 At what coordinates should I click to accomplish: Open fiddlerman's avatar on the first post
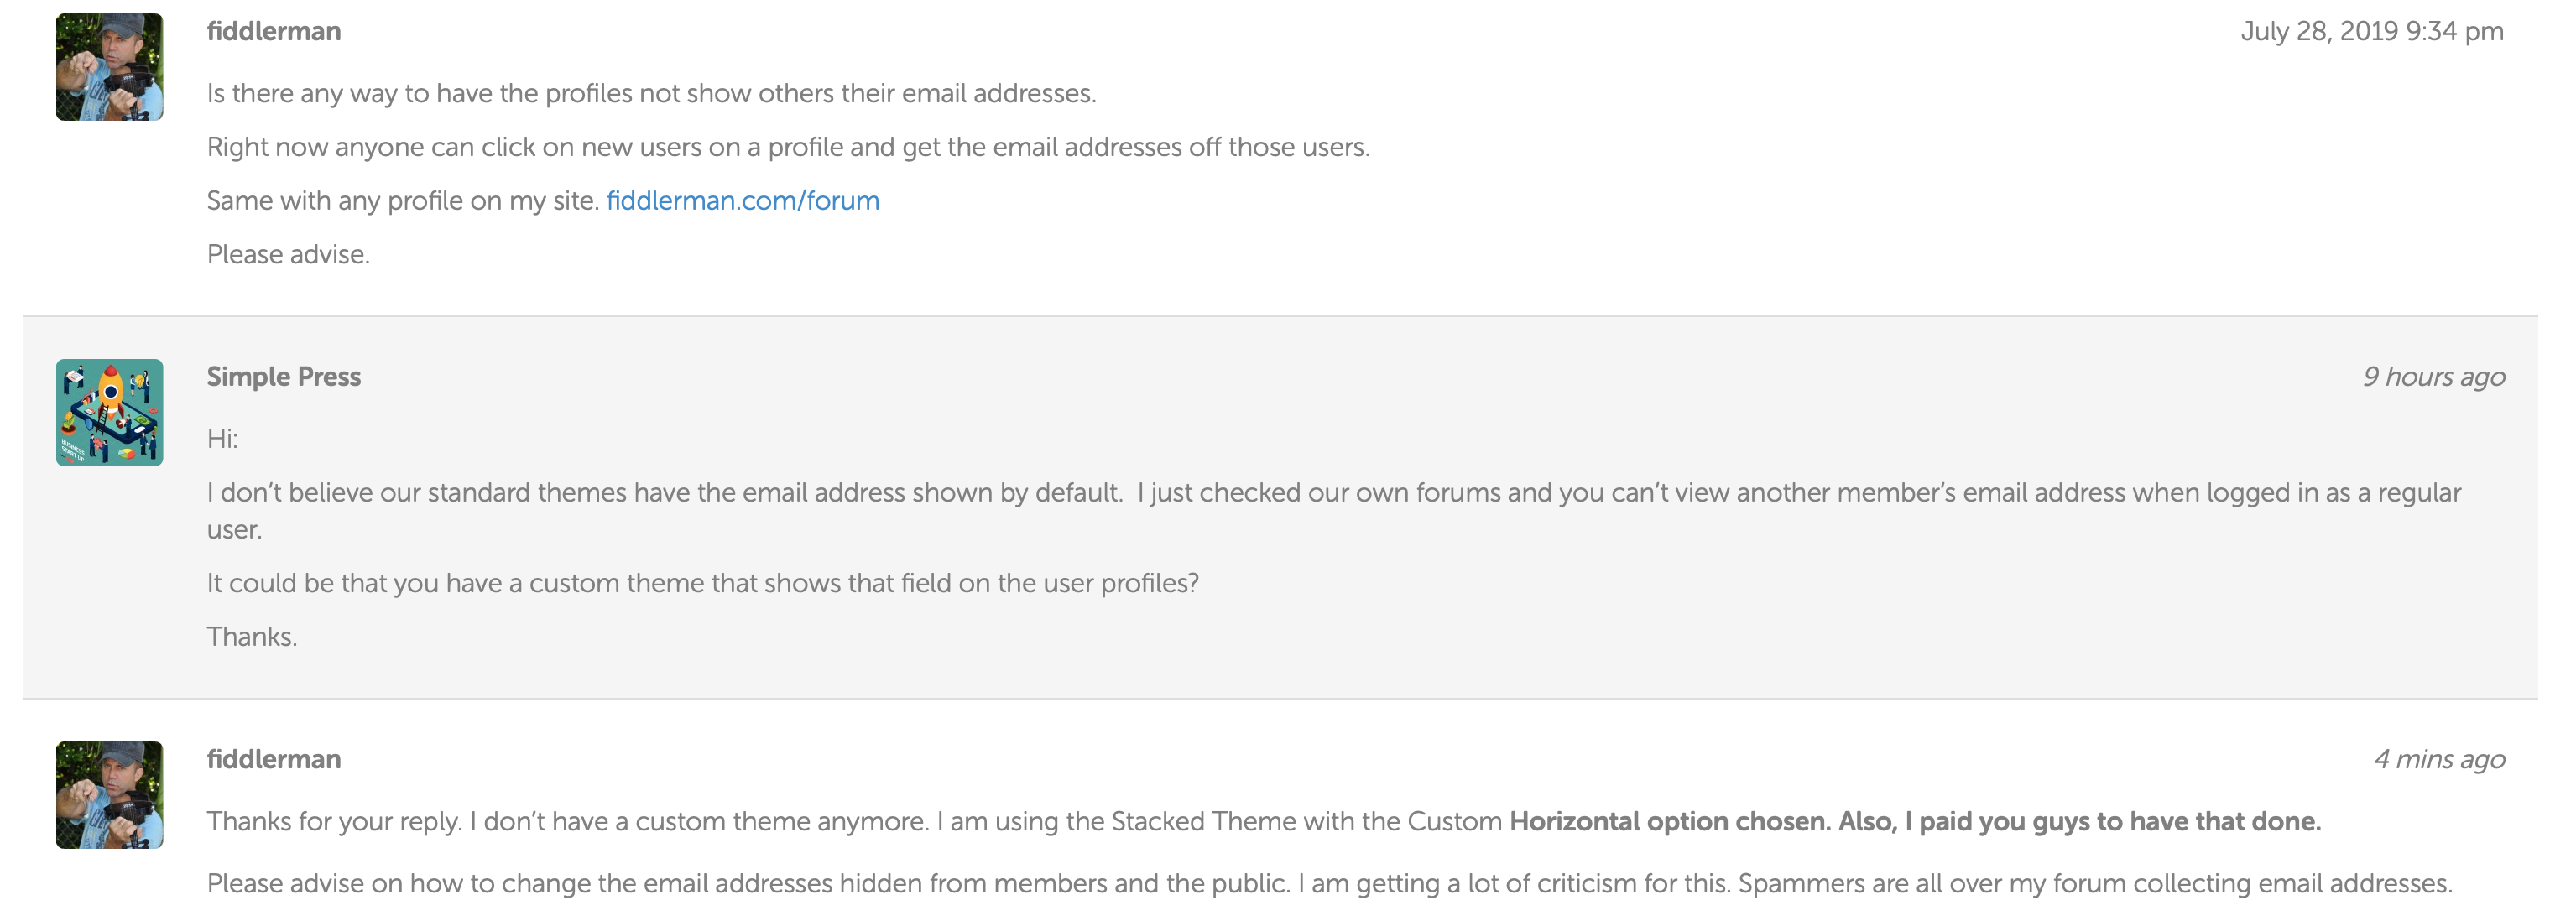109,67
